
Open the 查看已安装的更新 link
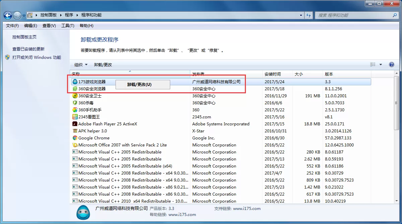pyautogui.click(x=28, y=49)
